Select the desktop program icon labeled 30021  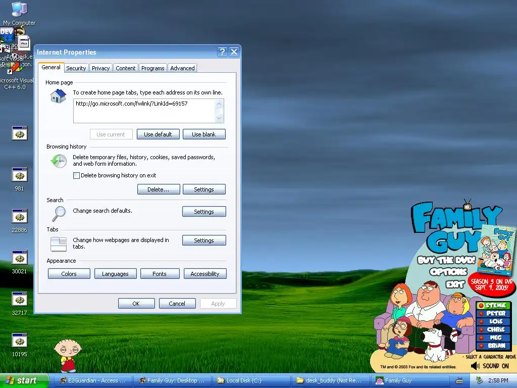pos(20,262)
